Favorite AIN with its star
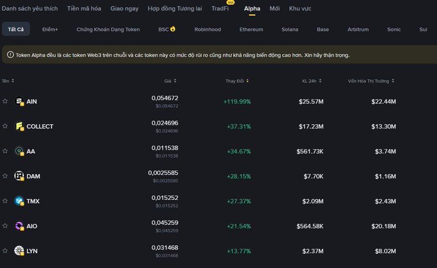The width and height of the screenshot is (437, 268). pyautogui.click(x=5, y=101)
